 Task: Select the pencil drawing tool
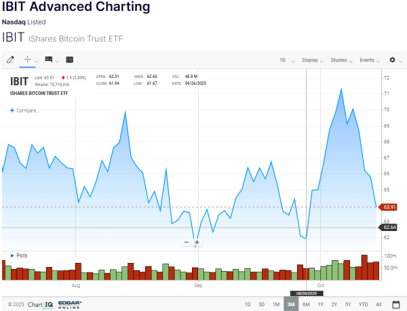tap(10, 60)
